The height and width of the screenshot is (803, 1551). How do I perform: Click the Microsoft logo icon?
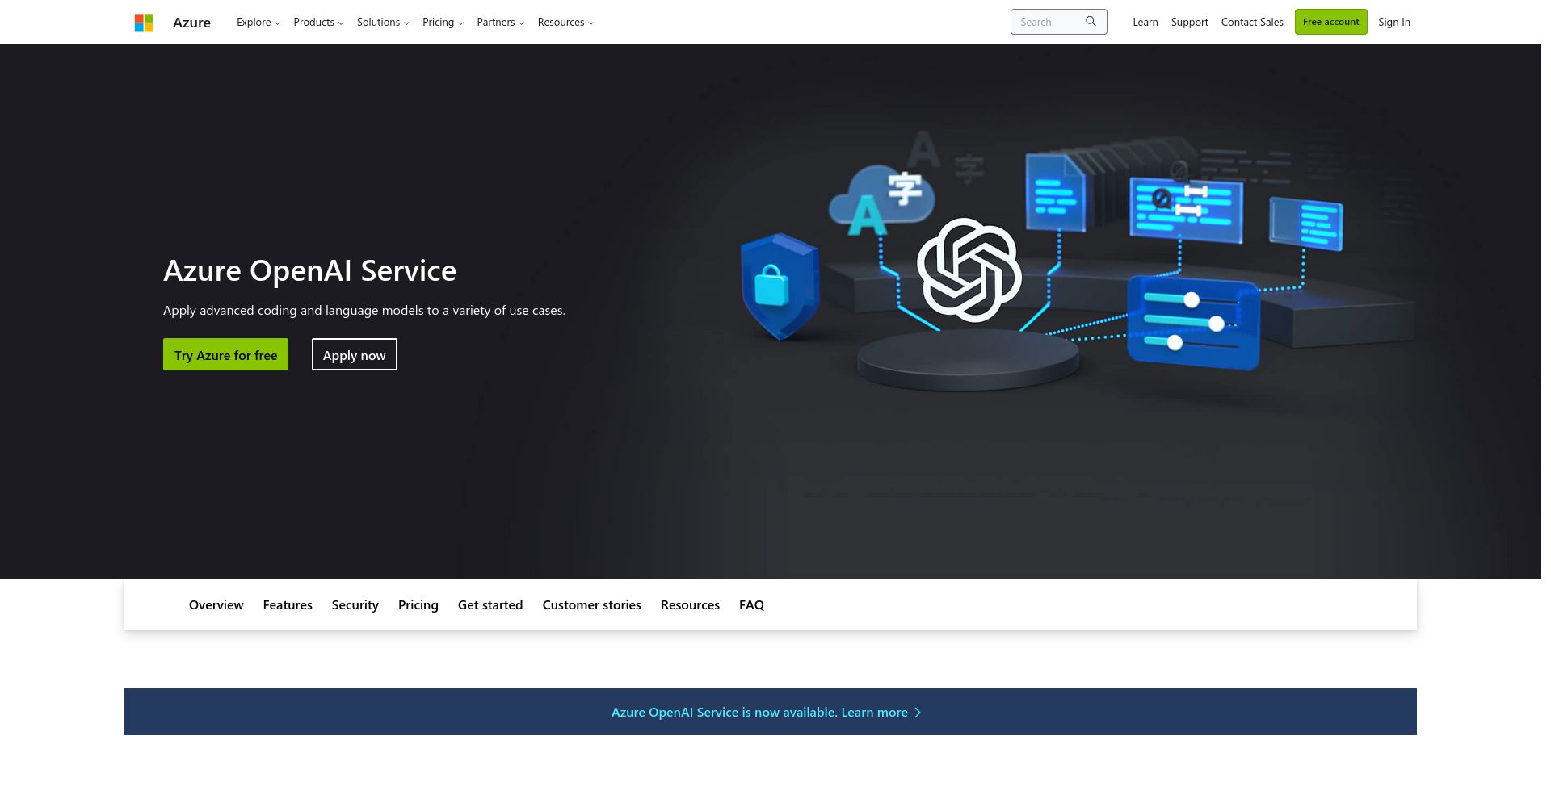(144, 23)
